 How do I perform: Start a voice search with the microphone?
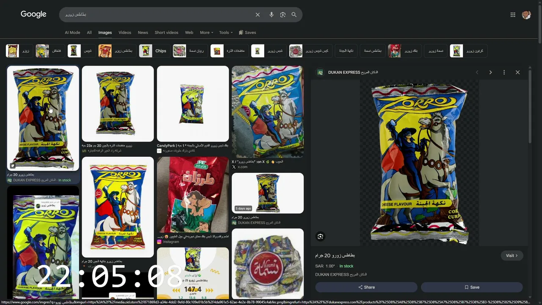click(271, 14)
